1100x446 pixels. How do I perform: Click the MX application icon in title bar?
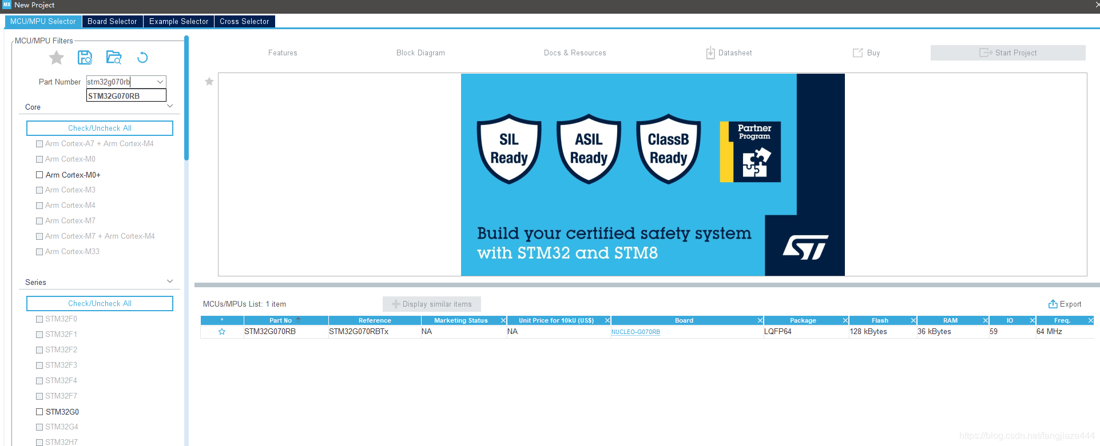point(7,5)
